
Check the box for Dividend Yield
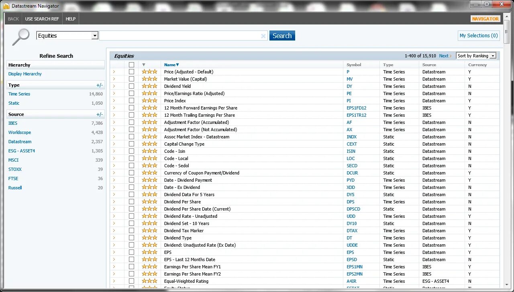click(x=131, y=86)
